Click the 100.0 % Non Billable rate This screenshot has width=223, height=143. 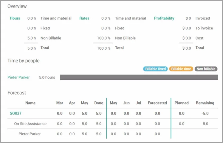(x=104, y=38)
